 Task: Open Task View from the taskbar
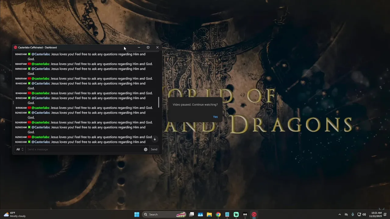(192, 214)
